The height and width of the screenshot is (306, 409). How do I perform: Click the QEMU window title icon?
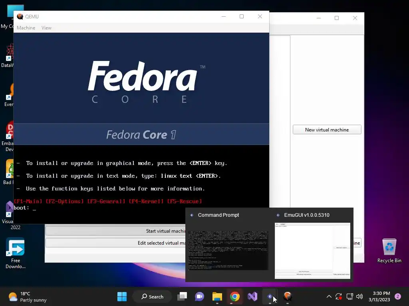click(20, 16)
